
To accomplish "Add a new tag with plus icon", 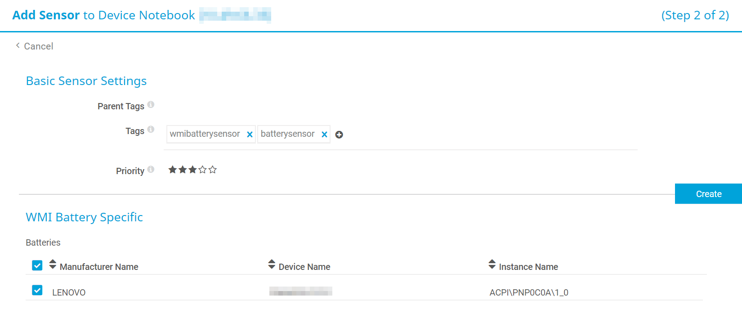I will click(x=339, y=135).
